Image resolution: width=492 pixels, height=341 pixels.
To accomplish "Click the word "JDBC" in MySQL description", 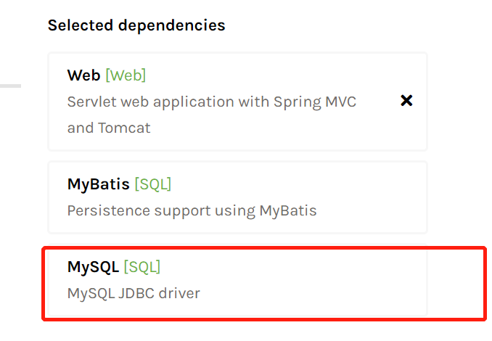I will click(x=137, y=293).
